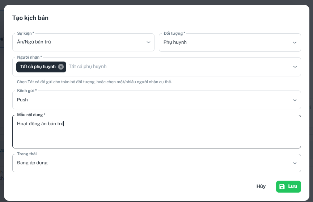Image resolution: width=313 pixels, height=202 pixels.
Task: Click the Người nhận search input
Action: (179, 67)
